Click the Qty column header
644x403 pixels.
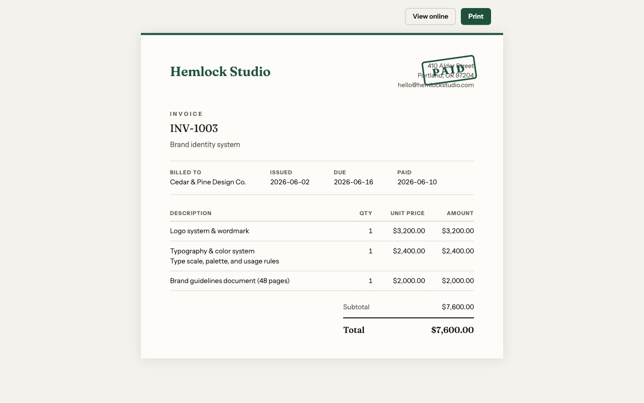[366, 213]
